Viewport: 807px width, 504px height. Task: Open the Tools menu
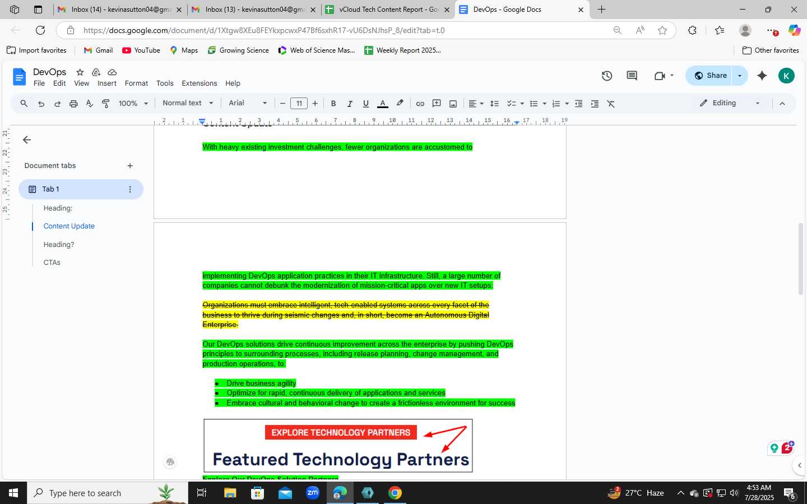point(165,83)
